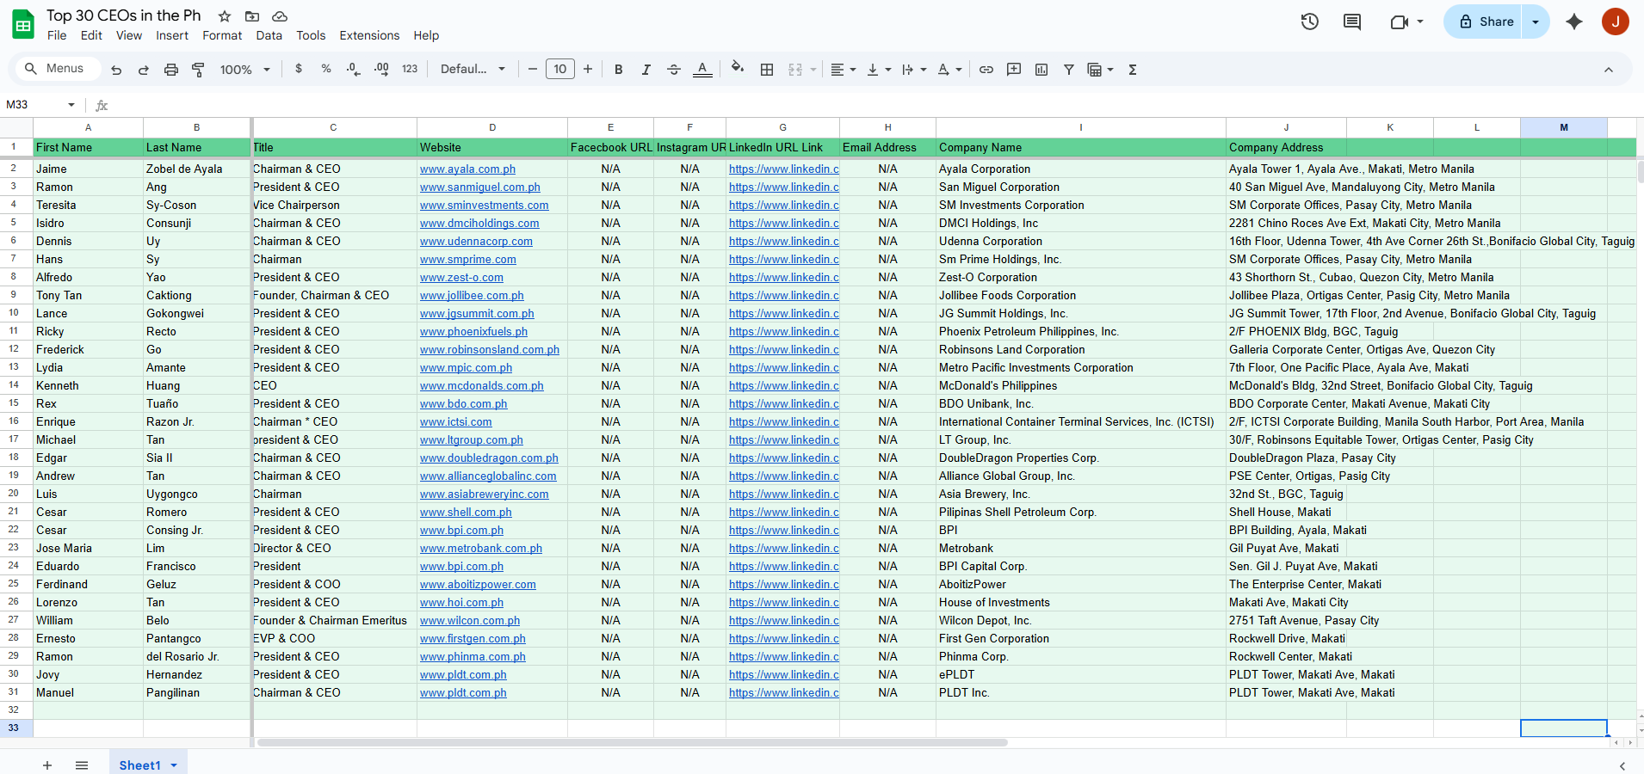The width and height of the screenshot is (1644, 774).
Task: Select the paint format tool
Action: pyautogui.click(x=198, y=70)
